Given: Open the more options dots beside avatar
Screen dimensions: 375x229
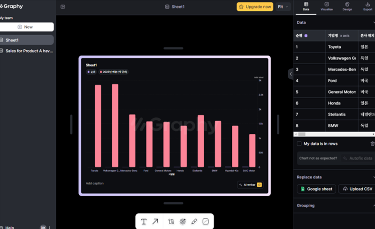Looking at the screenshot, I should 49,228.
